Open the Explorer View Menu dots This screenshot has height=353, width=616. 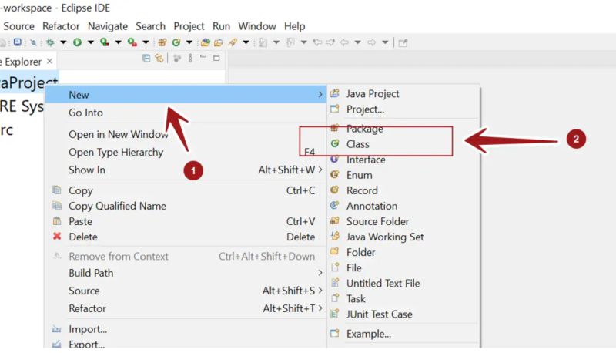(x=190, y=58)
